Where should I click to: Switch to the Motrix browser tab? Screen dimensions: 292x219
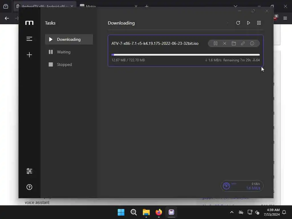(108, 6)
